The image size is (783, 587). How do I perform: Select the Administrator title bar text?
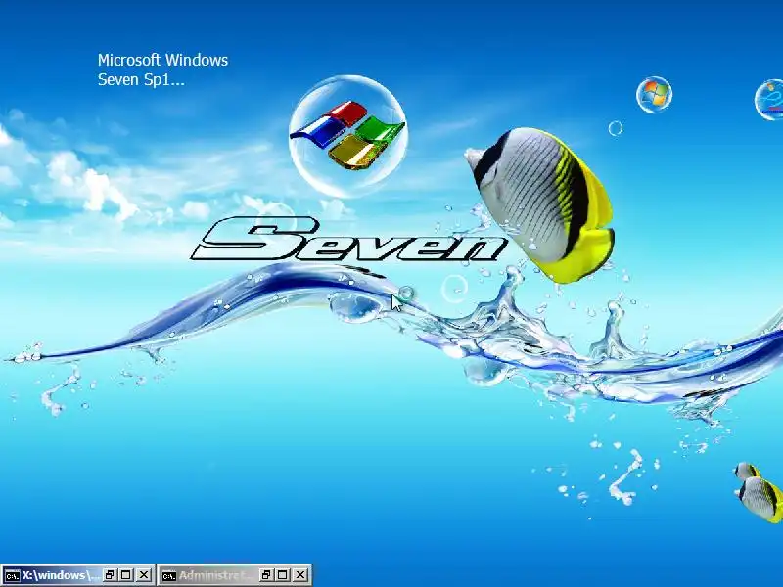(215, 575)
